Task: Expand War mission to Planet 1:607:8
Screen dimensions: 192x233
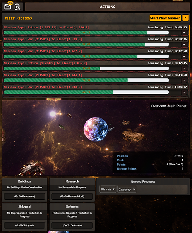Action: [x=184, y=57]
